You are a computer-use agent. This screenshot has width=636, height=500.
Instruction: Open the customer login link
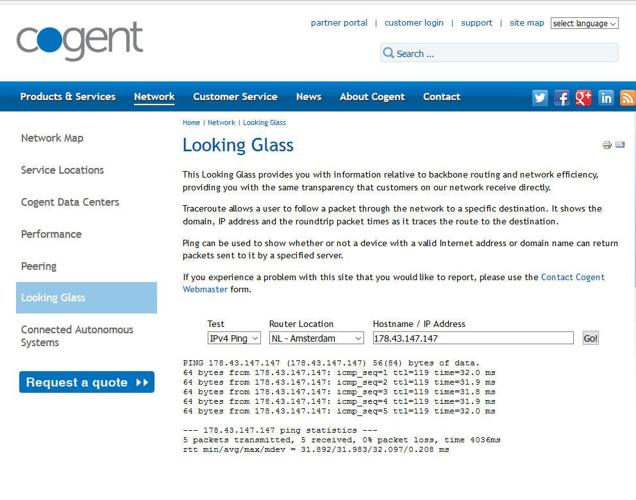pos(414,22)
